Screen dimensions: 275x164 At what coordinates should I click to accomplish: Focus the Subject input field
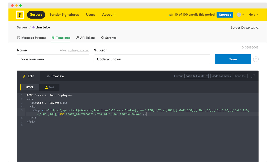pos(152,59)
